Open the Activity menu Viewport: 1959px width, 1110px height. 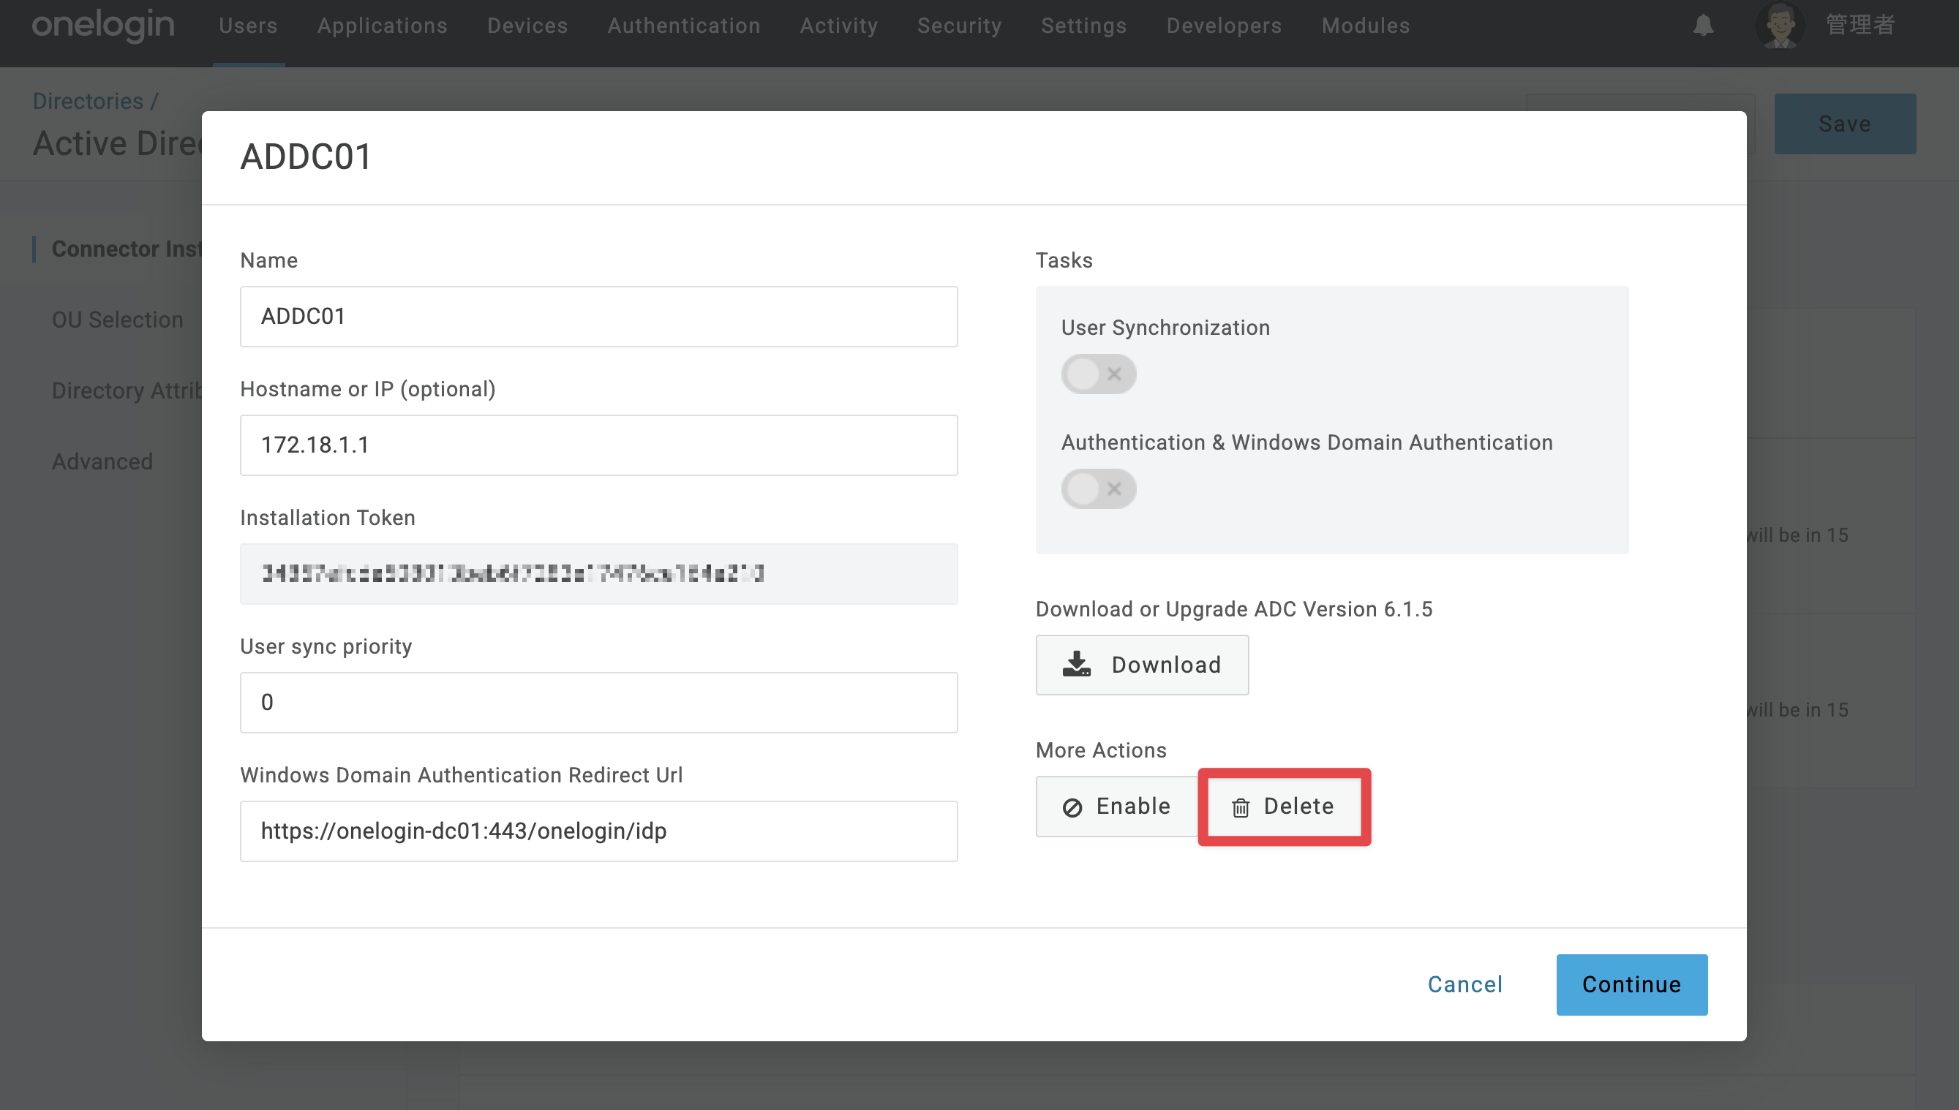point(839,26)
